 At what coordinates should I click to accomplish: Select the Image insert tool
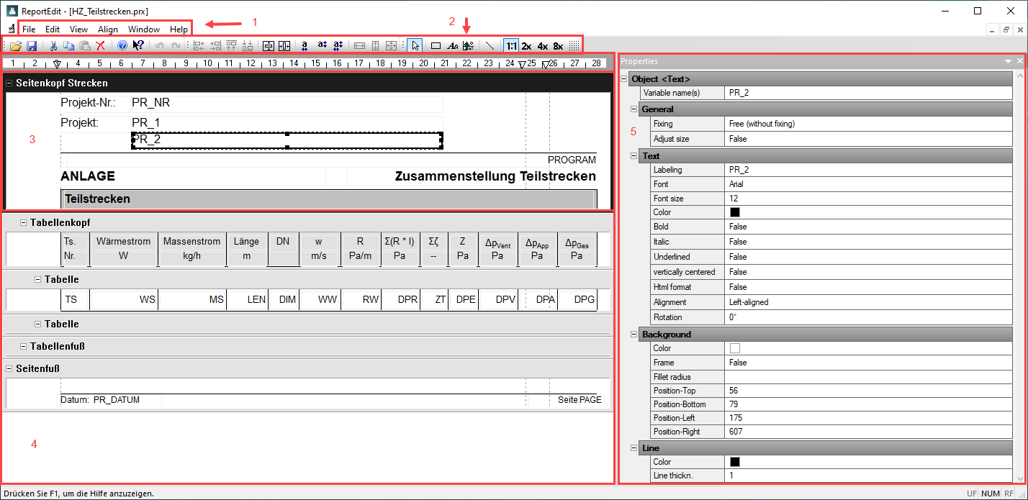pyautogui.click(x=468, y=45)
